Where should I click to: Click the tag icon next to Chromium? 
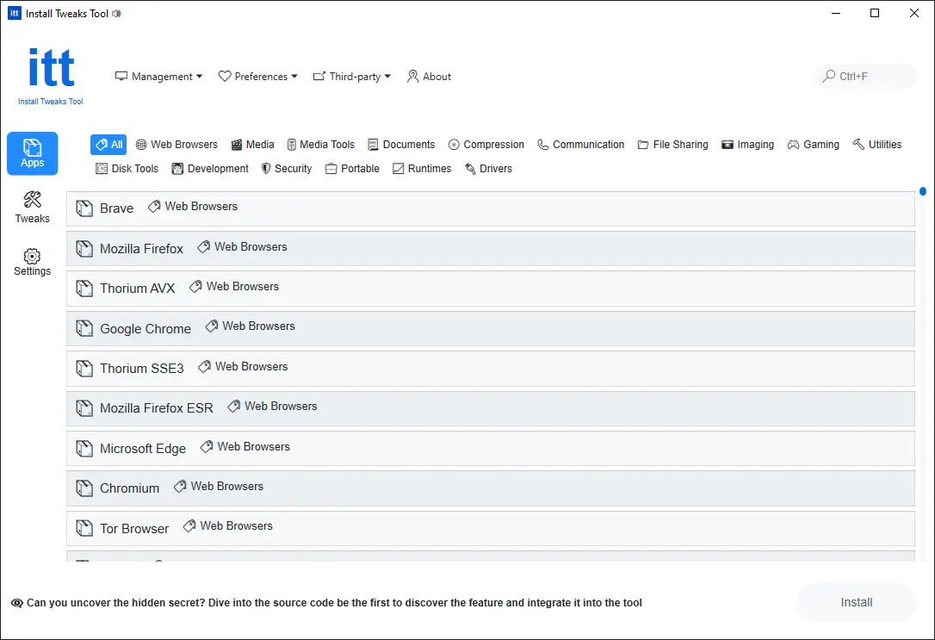click(179, 487)
